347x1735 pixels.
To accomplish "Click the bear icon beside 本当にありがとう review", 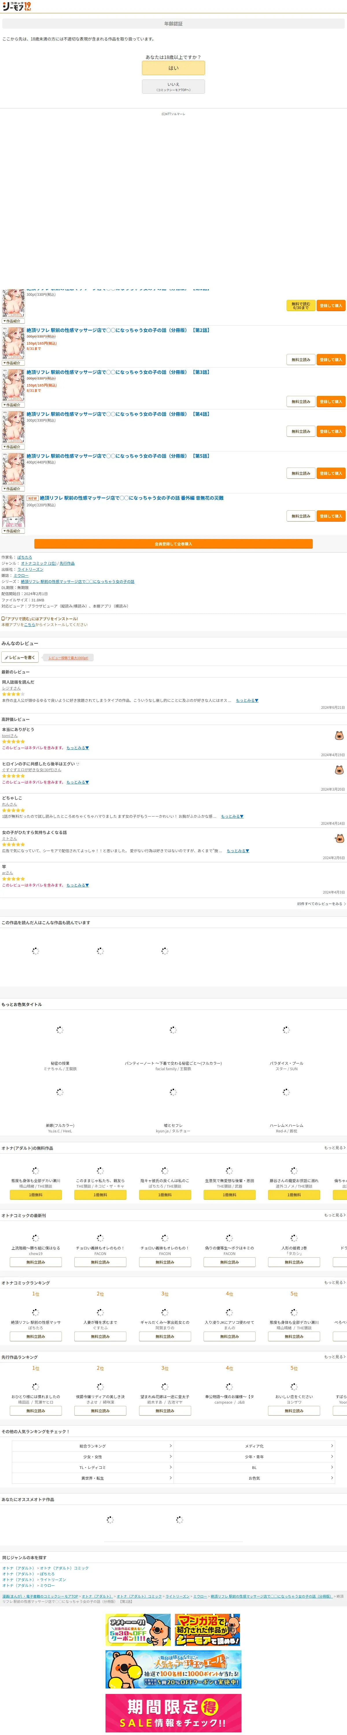I will 339,735.
